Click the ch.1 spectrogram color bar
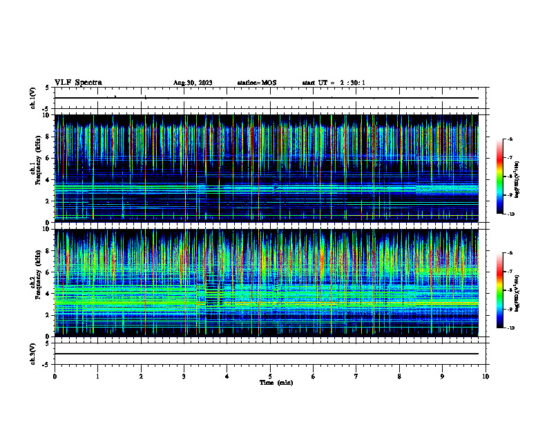547x422 pixels. point(500,177)
